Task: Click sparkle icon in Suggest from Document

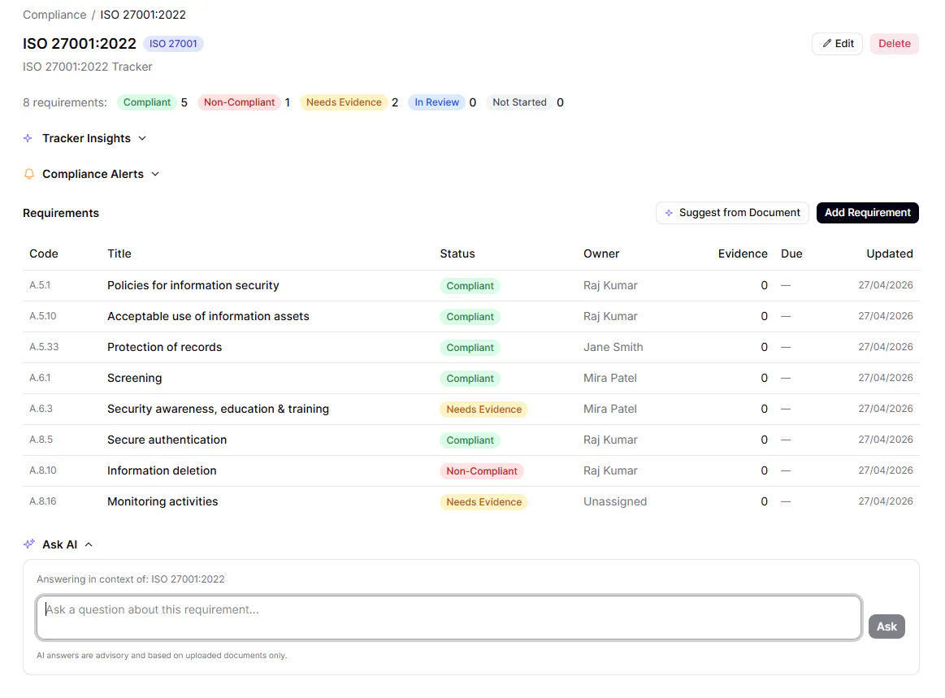Action: (x=669, y=213)
